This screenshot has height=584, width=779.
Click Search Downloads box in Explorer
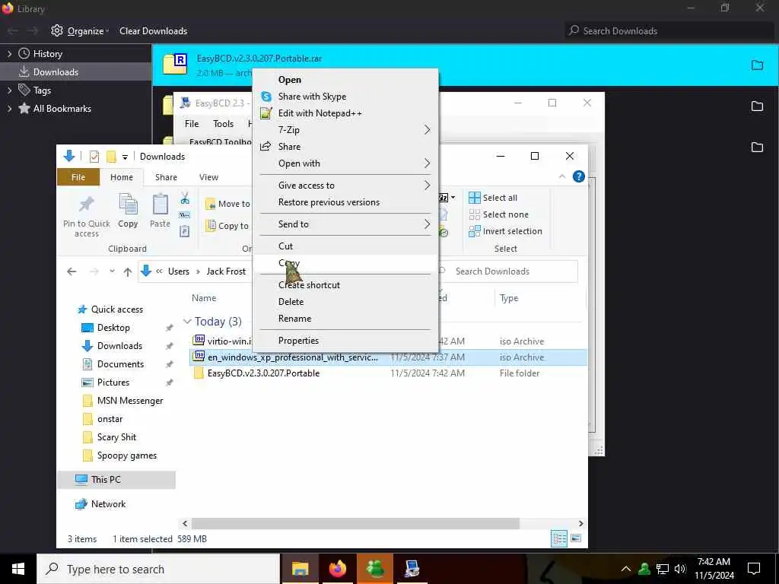pyautogui.click(x=507, y=271)
